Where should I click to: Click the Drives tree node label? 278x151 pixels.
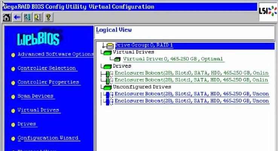tap(122, 66)
